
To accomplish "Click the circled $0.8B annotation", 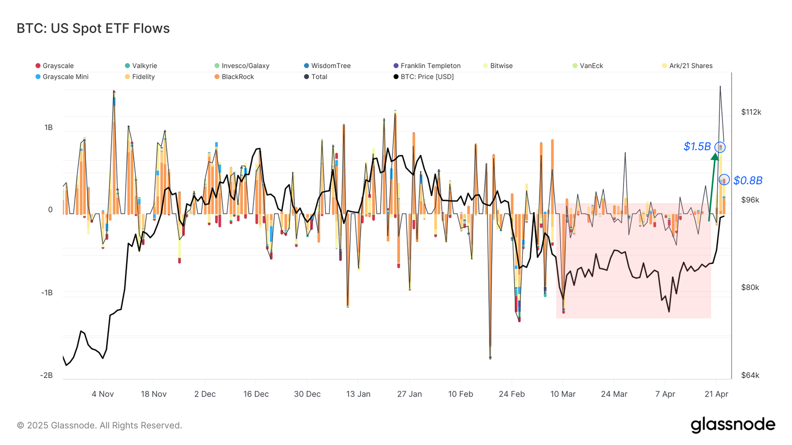I will [x=724, y=180].
